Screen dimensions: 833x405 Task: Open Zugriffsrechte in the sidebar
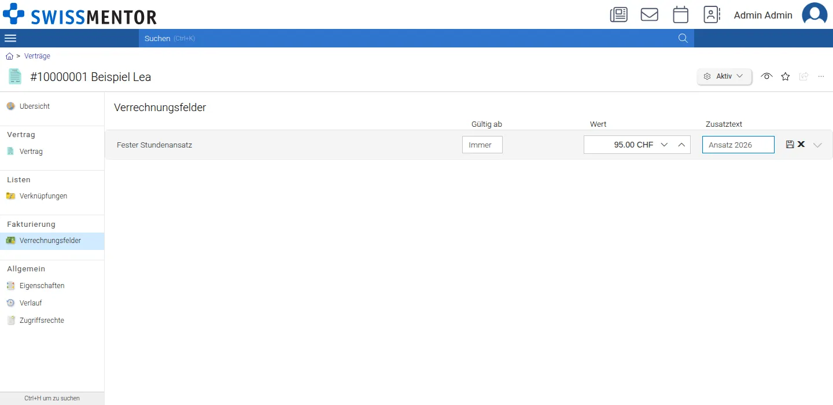point(52,321)
